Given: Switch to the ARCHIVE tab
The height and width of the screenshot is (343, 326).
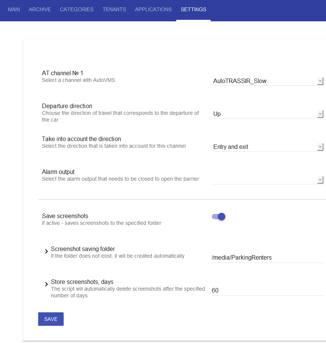Looking at the screenshot, I should pyautogui.click(x=40, y=10).
